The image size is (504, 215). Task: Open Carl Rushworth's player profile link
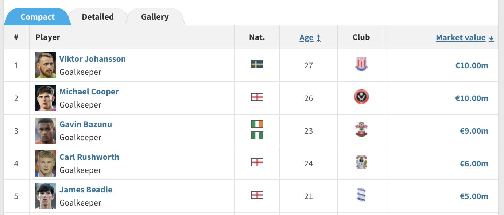89,157
